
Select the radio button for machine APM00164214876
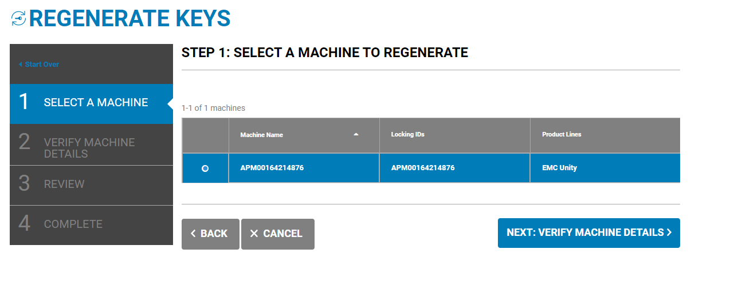tap(205, 168)
